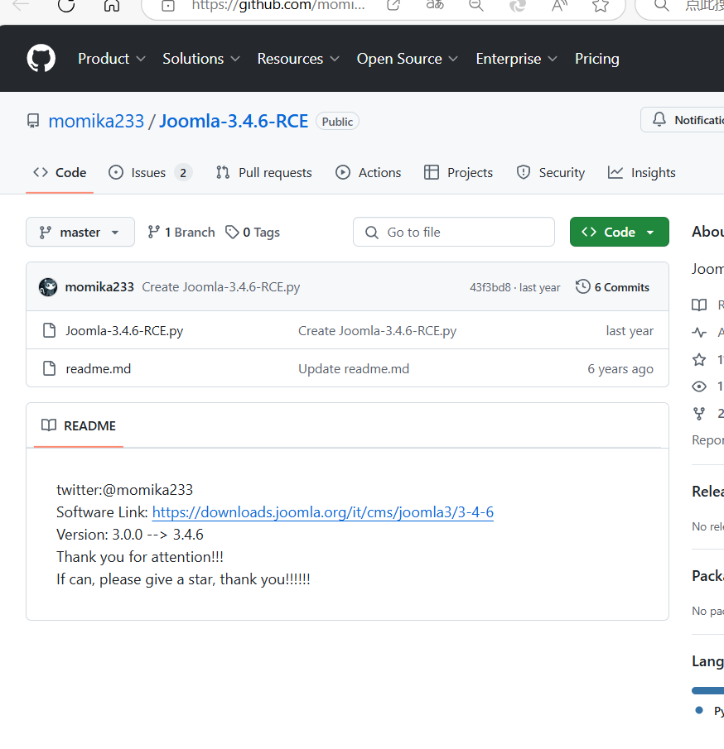
Task: Expand the Product menu
Action: (112, 59)
